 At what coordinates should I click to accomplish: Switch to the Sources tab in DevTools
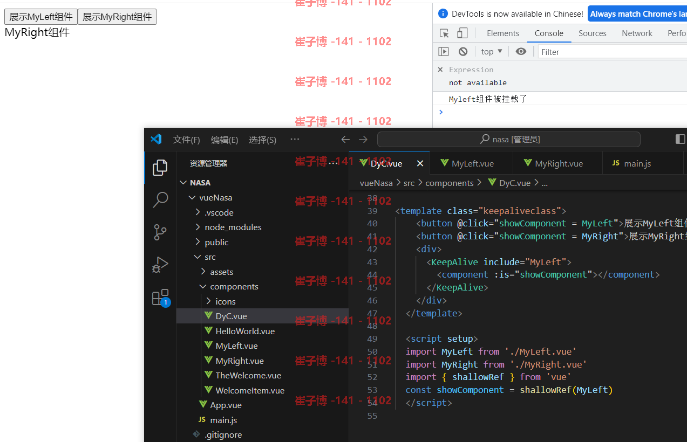593,33
